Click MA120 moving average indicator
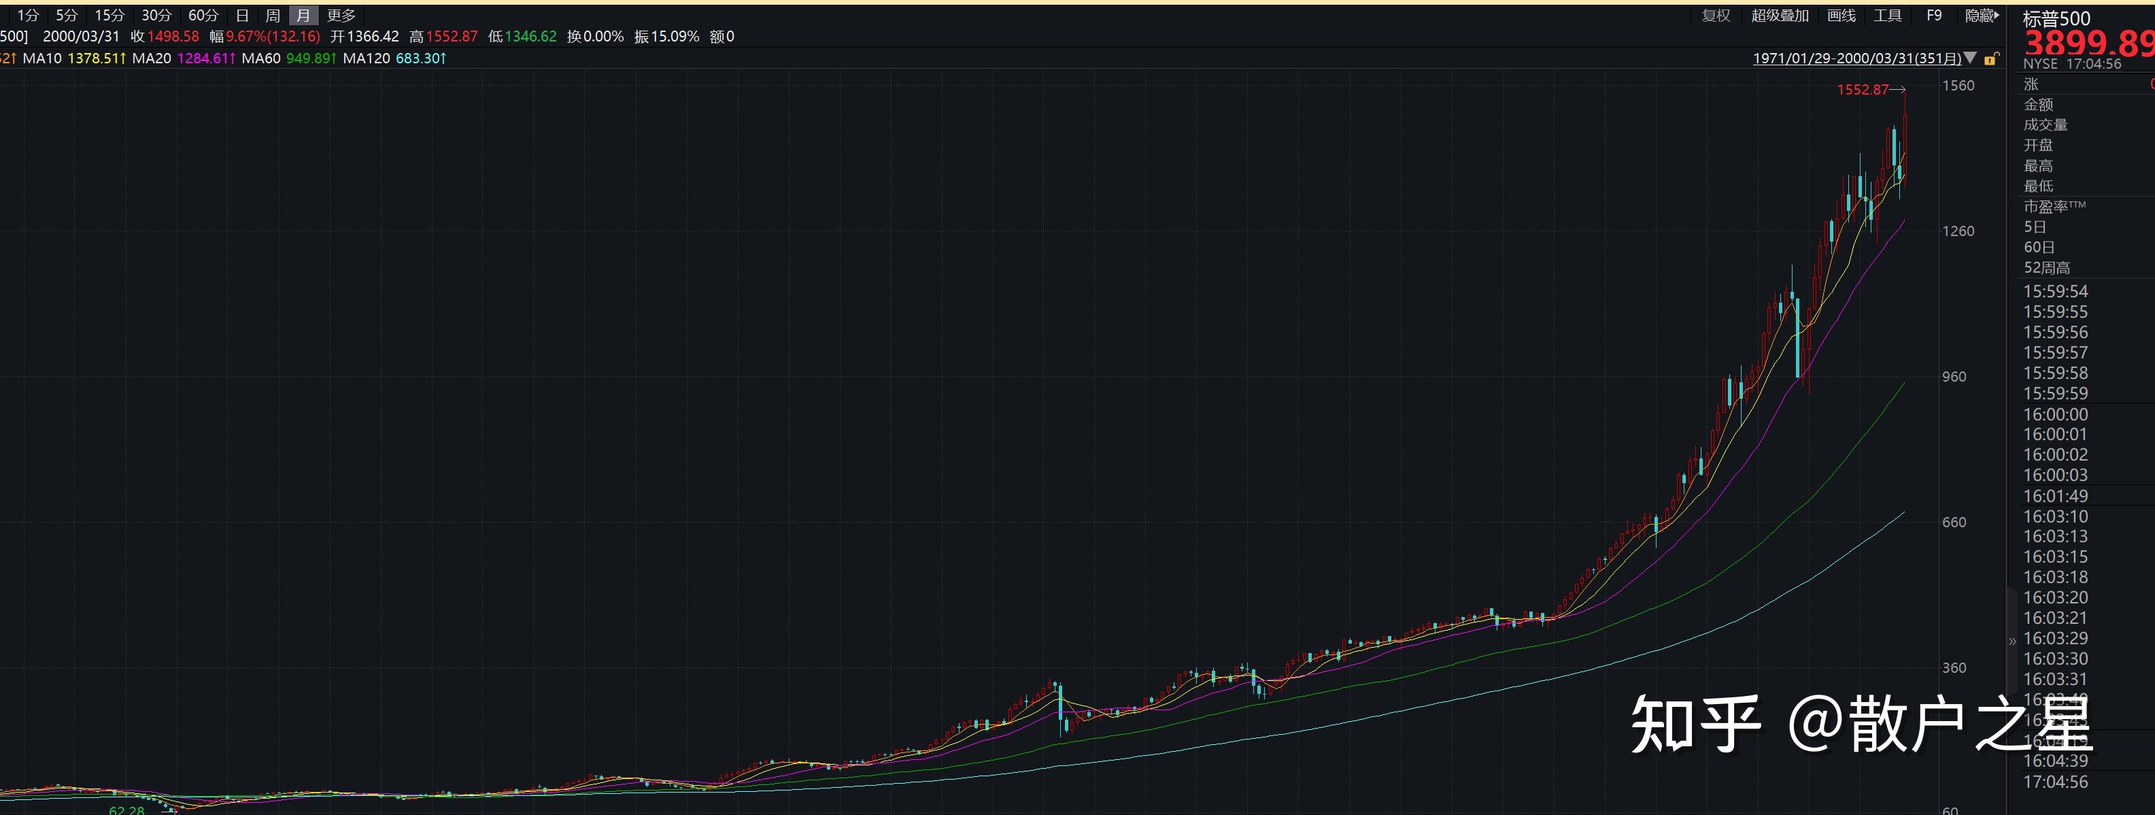 [x=367, y=59]
